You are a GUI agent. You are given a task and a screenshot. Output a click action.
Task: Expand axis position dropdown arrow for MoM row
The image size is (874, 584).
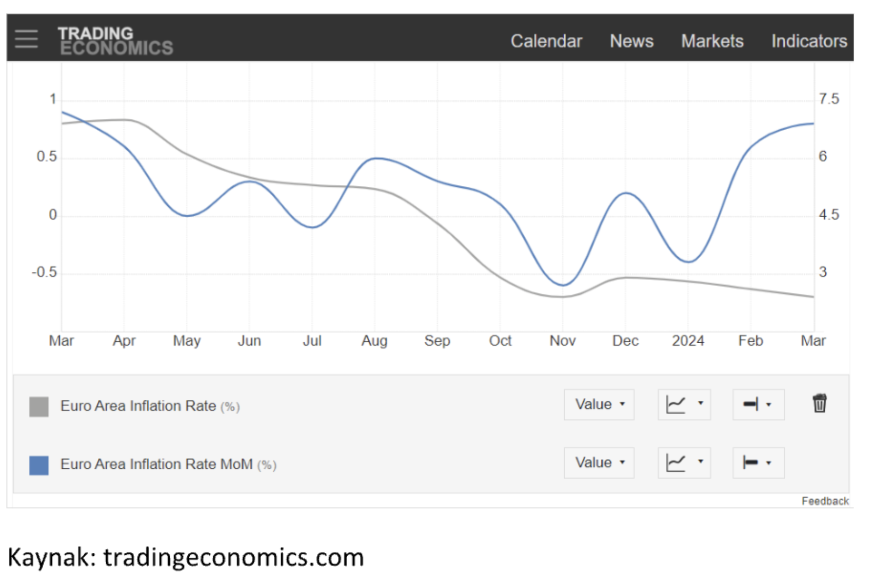[768, 463]
